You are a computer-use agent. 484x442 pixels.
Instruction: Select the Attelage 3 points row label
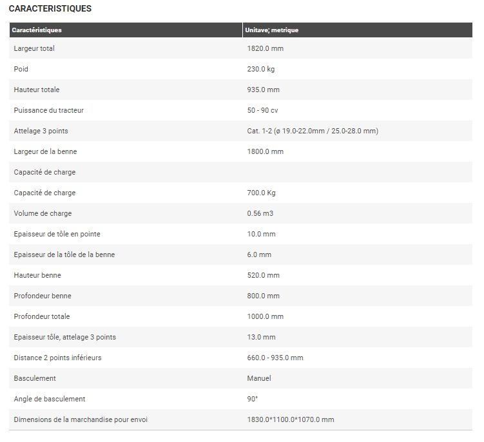[41, 131]
